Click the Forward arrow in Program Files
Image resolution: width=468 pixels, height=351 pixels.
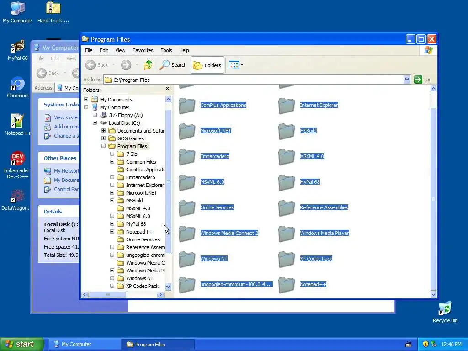126,65
